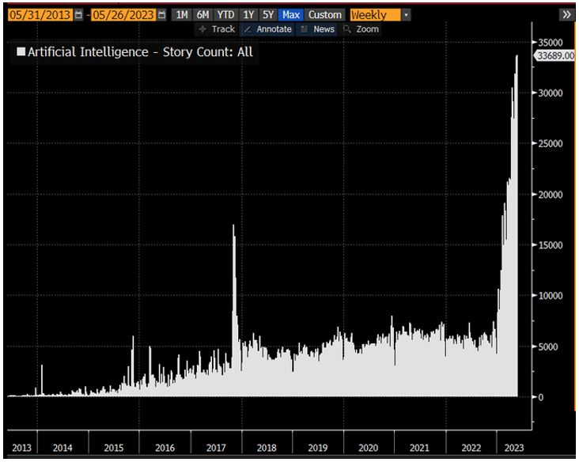
Task: Click the 2013 x-axis label
Action: (x=22, y=448)
